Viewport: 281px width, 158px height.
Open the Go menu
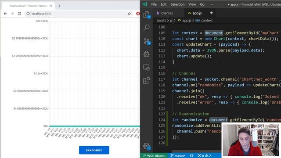tap(202, 4)
